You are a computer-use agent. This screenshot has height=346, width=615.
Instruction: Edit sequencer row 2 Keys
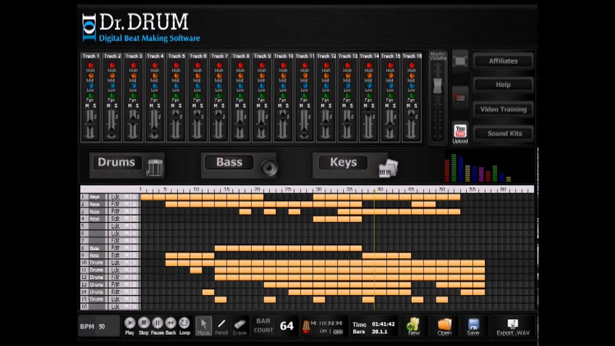click(115, 204)
